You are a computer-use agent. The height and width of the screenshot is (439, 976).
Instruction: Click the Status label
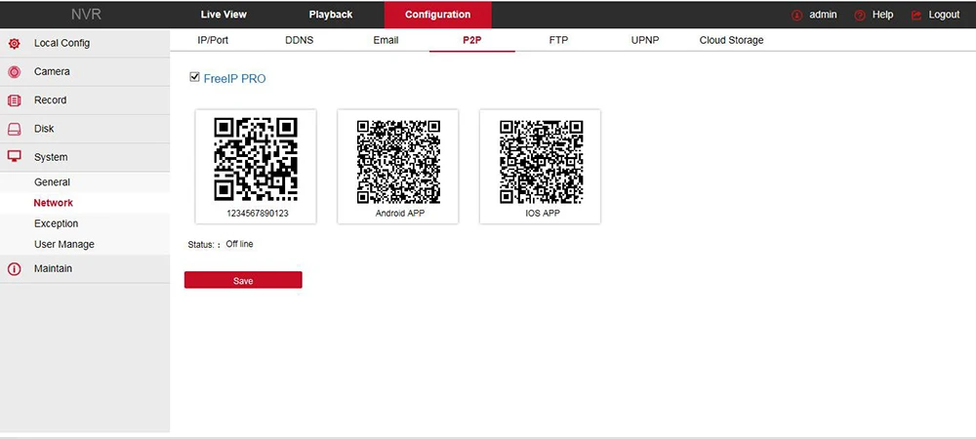tap(202, 245)
